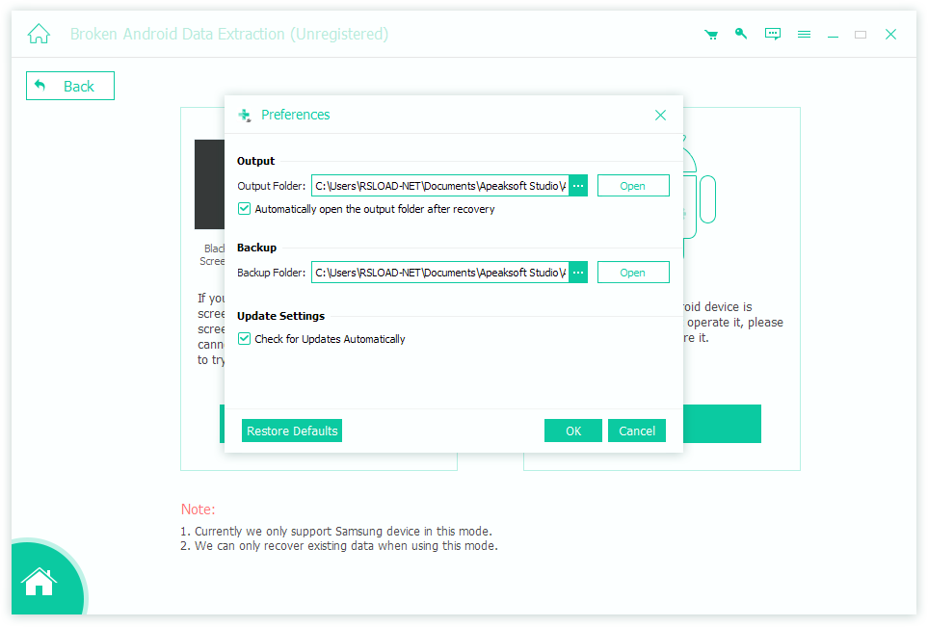Open the Backup Folder location
The width and height of the screenshot is (928, 627).
(x=633, y=273)
